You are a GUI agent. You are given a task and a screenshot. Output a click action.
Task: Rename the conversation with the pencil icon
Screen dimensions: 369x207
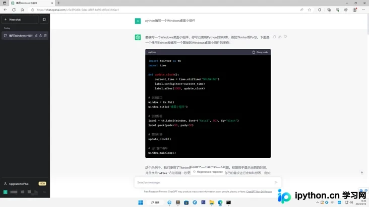click(x=36, y=36)
